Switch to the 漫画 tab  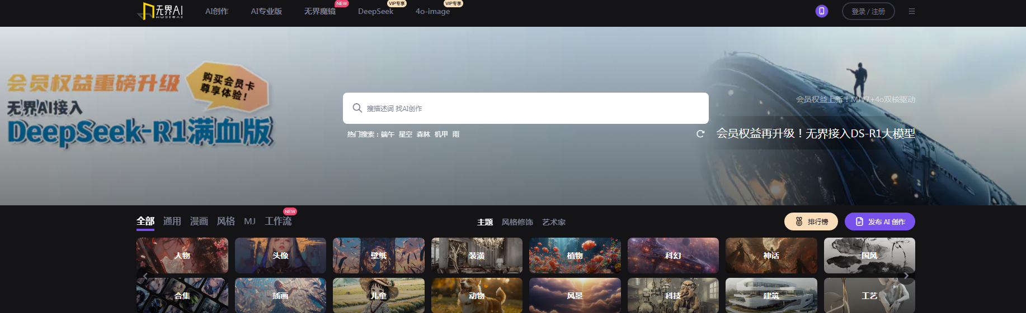[199, 221]
